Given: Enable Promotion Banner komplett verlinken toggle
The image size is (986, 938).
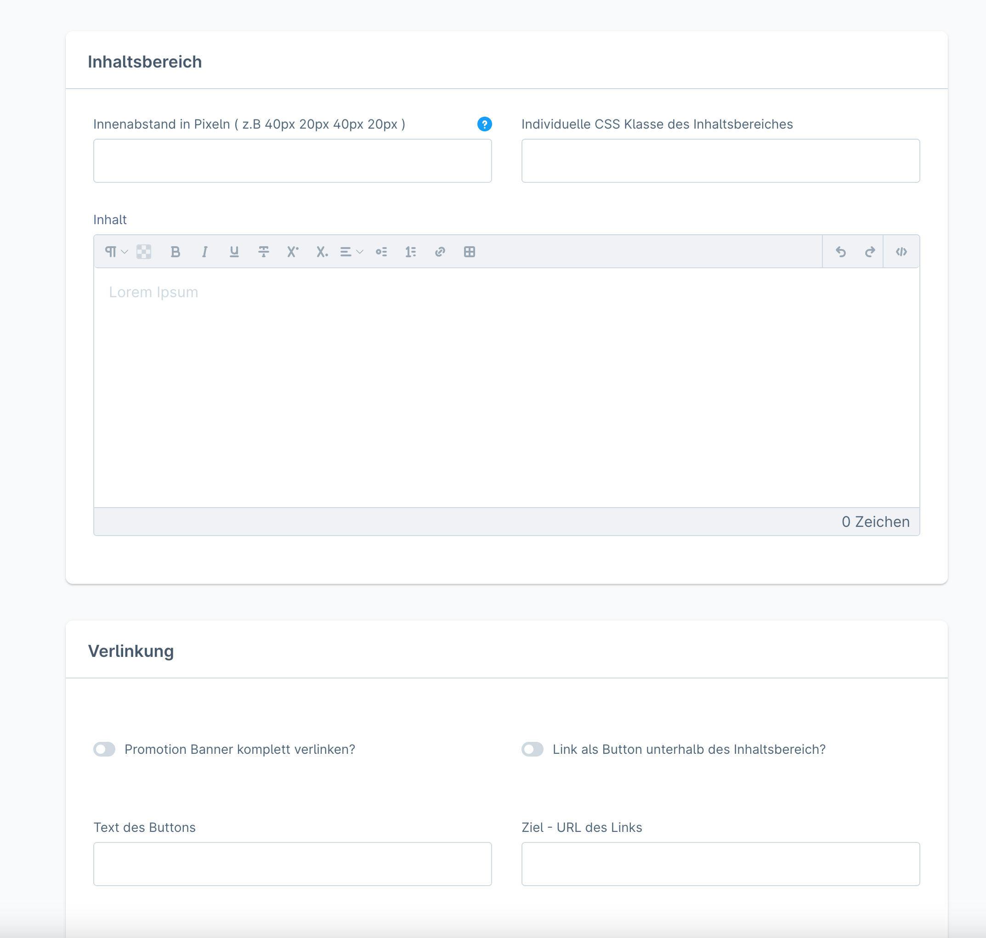Looking at the screenshot, I should tap(104, 749).
